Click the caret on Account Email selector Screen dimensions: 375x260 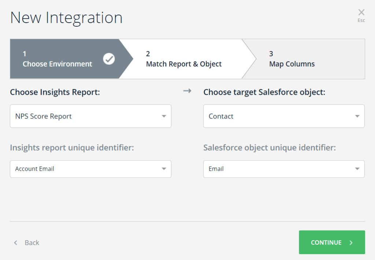click(164, 169)
